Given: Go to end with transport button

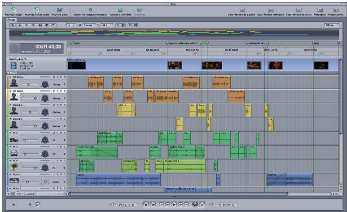Looking at the screenshot, I should click(x=187, y=205).
